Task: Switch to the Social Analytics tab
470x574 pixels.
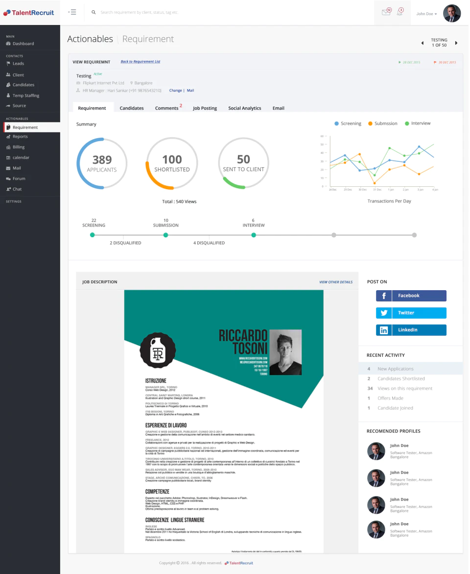Action: tap(245, 108)
